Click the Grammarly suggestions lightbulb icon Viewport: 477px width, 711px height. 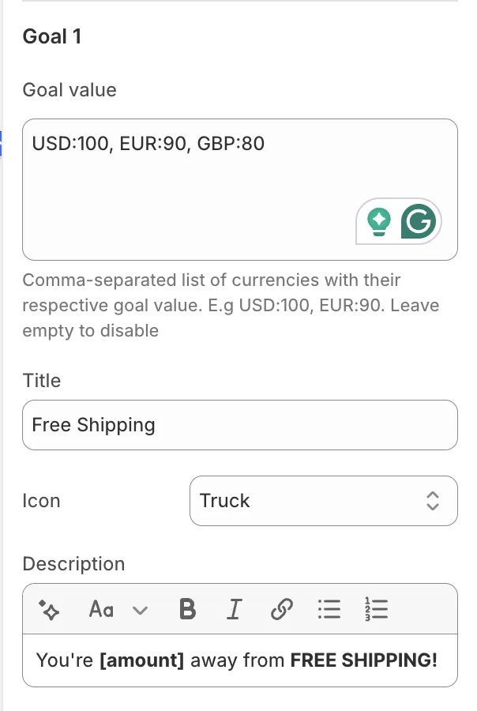380,220
